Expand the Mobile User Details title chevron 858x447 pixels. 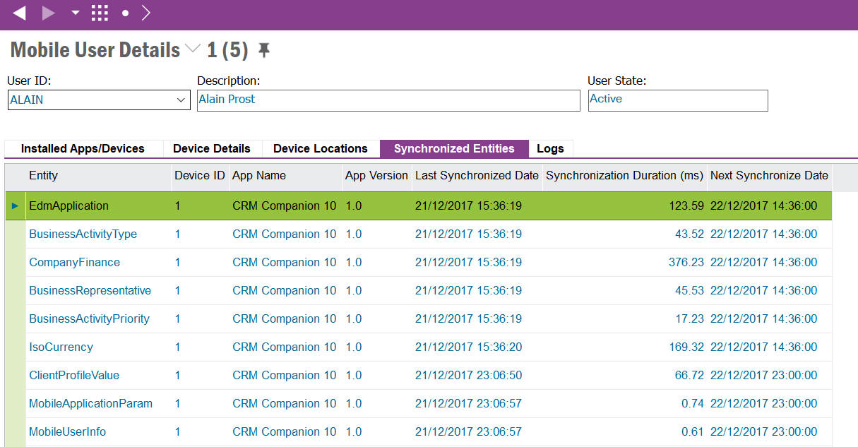tap(192, 49)
